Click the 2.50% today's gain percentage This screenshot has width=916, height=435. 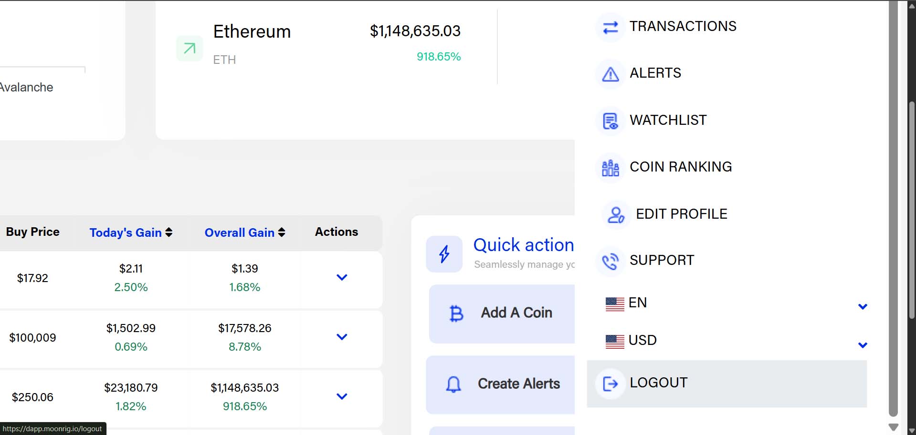(x=131, y=287)
